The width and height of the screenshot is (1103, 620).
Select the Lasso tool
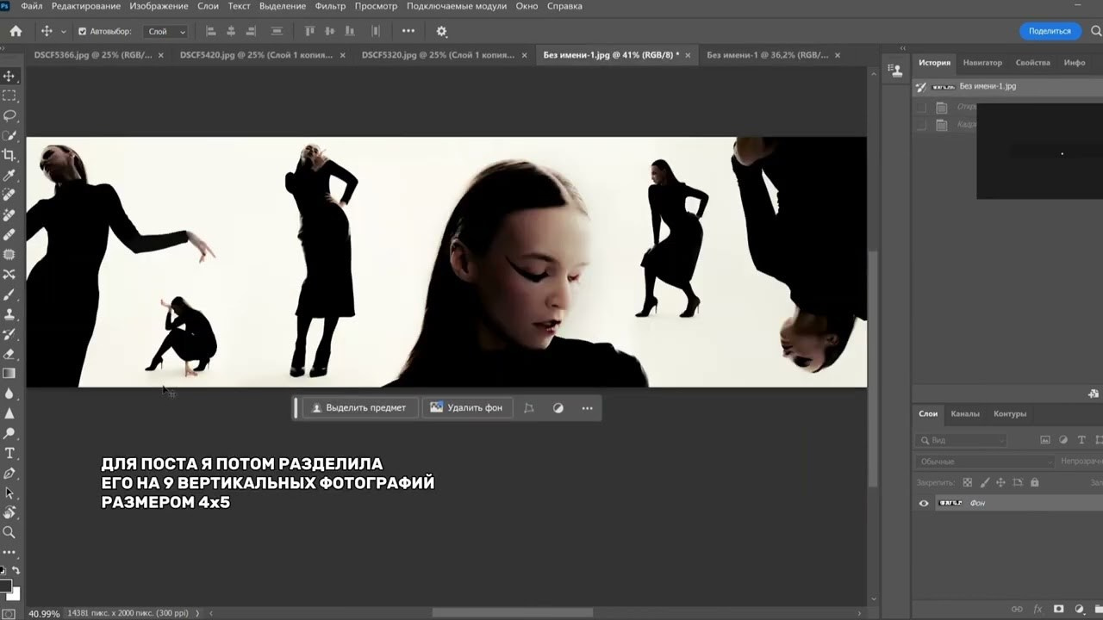pos(9,115)
